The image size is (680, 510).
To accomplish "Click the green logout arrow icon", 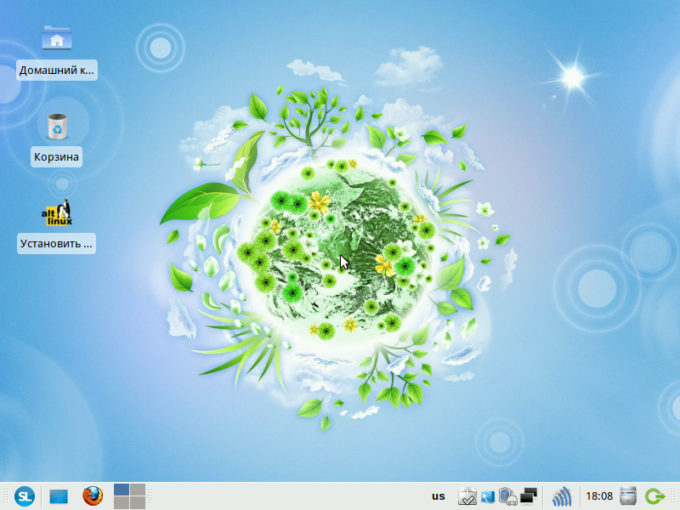I will pyautogui.click(x=654, y=496).
